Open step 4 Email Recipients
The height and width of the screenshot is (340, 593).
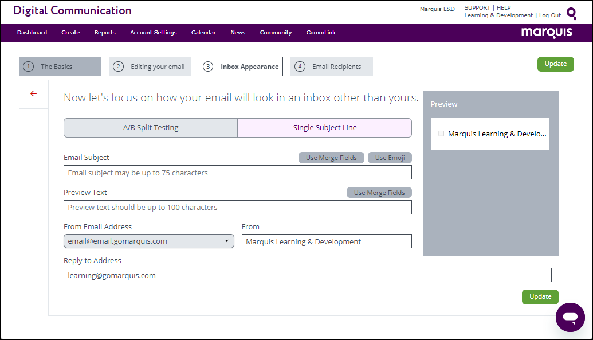click(331, 67)
